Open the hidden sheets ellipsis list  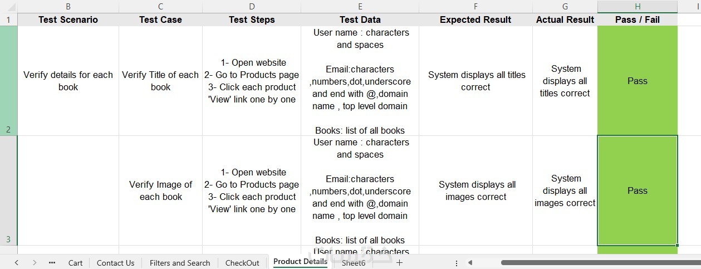point(52,263)
